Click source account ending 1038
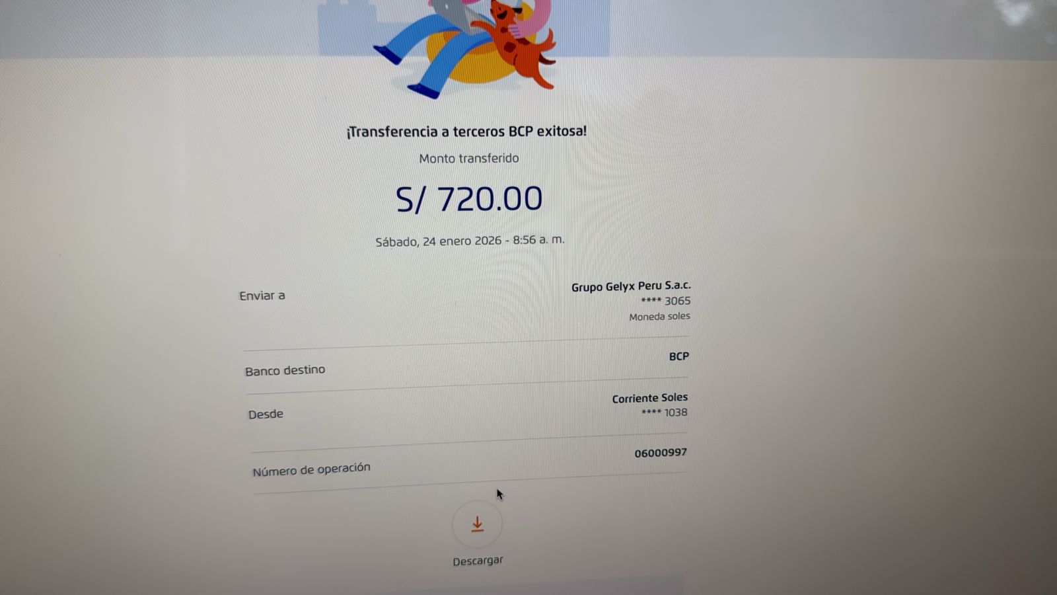Viewport: 1057px width, 595px height. click(x=664, y=413)
